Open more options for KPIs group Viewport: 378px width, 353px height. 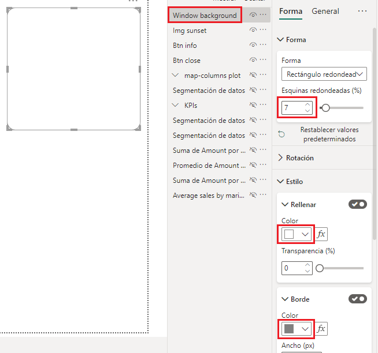click(x=264, y=105)
